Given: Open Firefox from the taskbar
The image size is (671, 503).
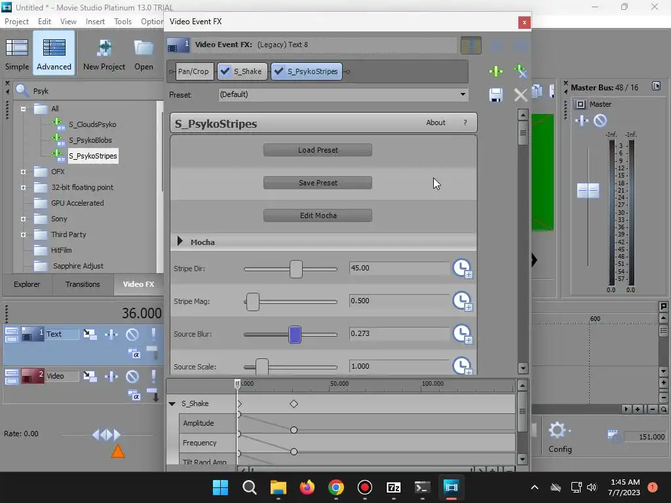Looking at the screenshot, I should point(307,487).
